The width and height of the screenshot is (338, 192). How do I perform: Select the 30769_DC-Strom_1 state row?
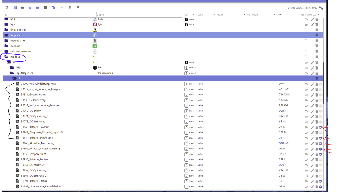coord(163,111)
